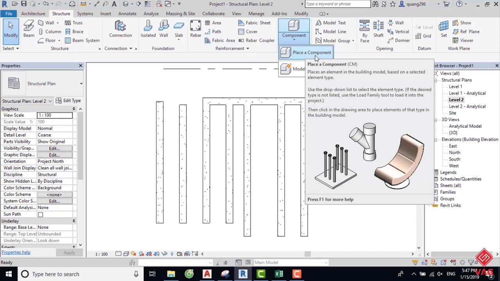The width and height of the screenshot is (500, 281).
Task: Open the Excel icon in Windows taskbar
Action: pos(279,274)
